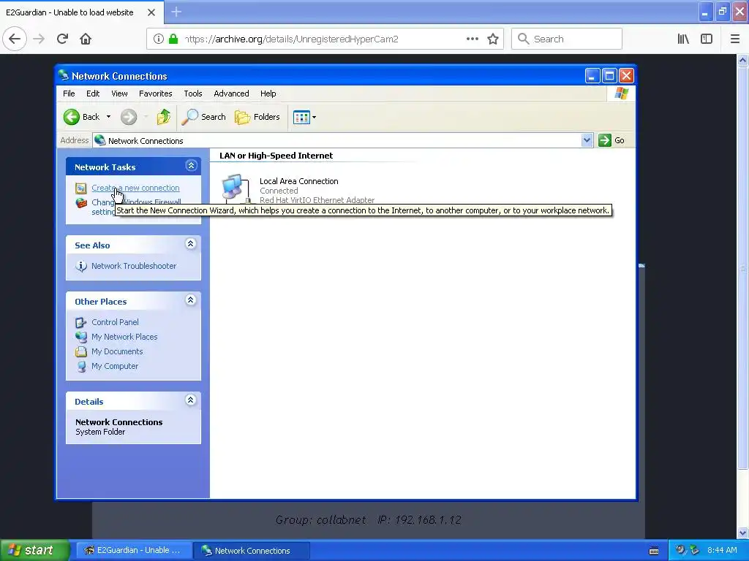This screenshot has width=749, height=561.
Task: Click the Windows start button
Action: [x=34, y=551]
